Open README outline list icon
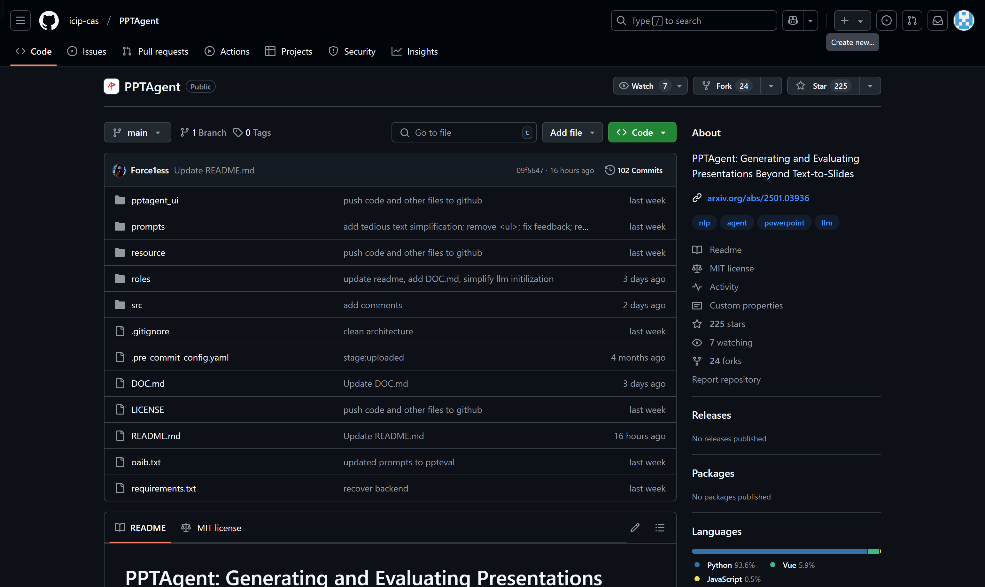Viewport: 985px width, 587px height. (660, 528)
